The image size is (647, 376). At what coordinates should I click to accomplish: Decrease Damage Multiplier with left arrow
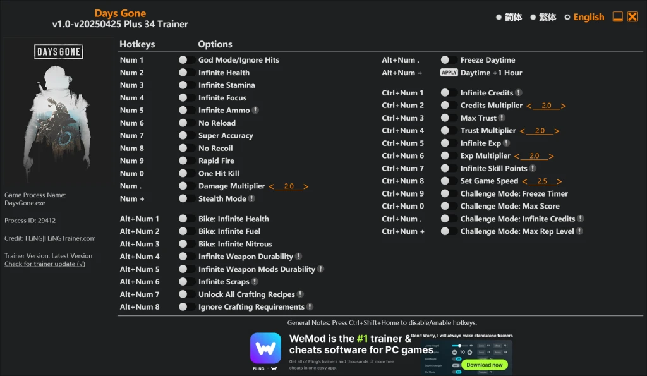pos(271,186)
